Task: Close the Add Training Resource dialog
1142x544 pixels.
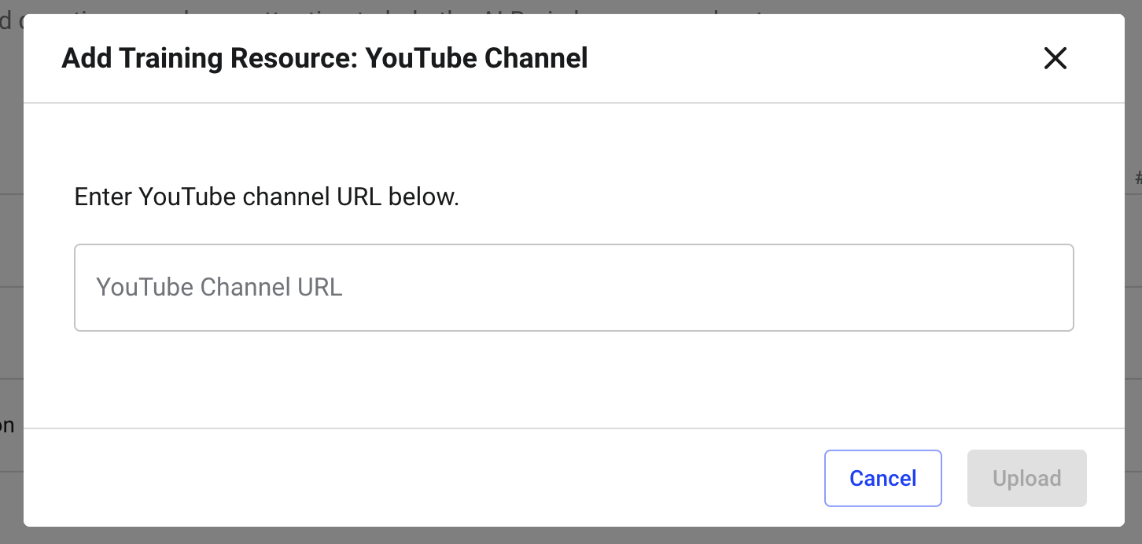Action: [x=1055, y=58]
